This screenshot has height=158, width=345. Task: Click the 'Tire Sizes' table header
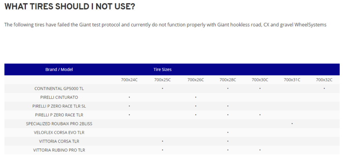(x=162, y=69)
